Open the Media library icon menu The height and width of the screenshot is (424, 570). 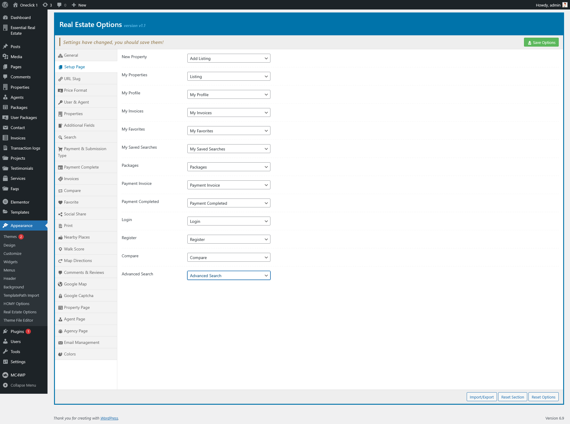click(5, 57)
